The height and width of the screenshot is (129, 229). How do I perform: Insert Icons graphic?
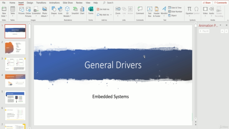click(x=60, y=10)
